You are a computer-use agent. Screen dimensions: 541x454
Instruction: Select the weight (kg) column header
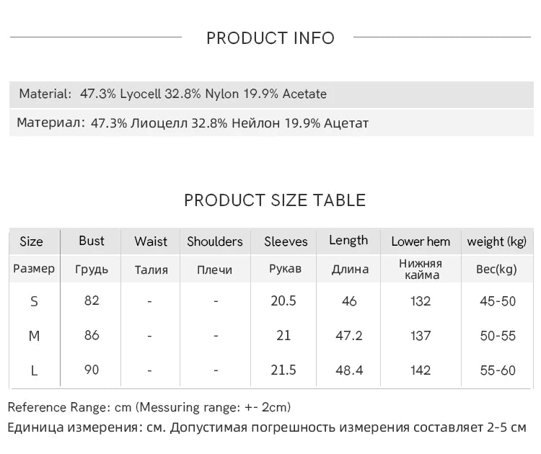click(497, 241)
